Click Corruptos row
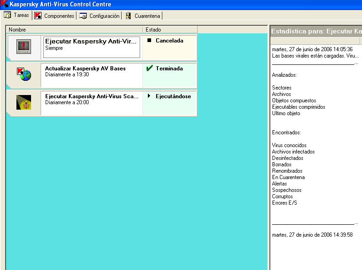The image size is (362, 270). (x=283, y=196)
